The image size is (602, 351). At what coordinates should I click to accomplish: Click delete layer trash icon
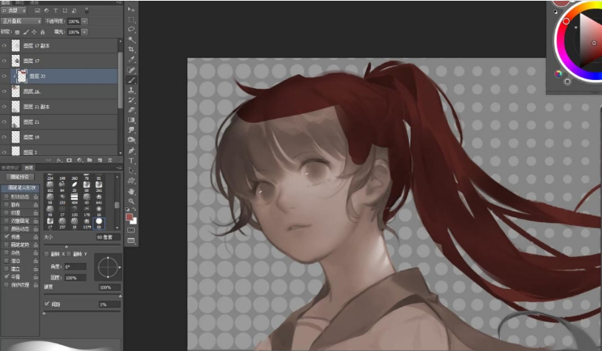pyautogui.click(x=110, y=160)
